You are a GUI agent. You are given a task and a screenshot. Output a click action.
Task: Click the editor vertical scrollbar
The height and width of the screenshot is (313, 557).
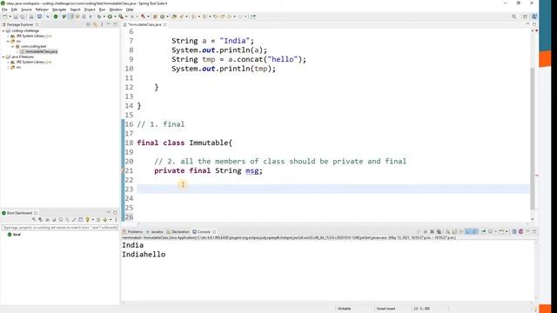pyautogui.click(x=532, y=138)
